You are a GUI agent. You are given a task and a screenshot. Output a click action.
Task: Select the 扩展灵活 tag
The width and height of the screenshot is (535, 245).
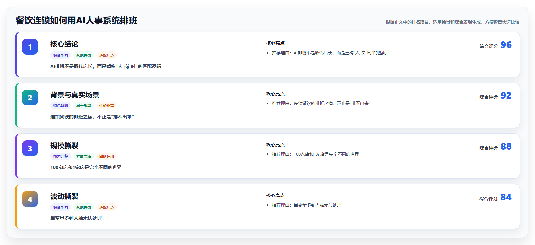(x=84, y=156)
